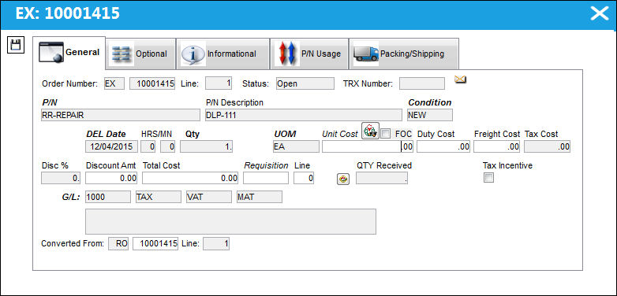The width and height of the screenshot is (617, 296).
Task: Click the DEL Date field 12/04/2015
Action: pyautogui.click(x=112, y=146)
